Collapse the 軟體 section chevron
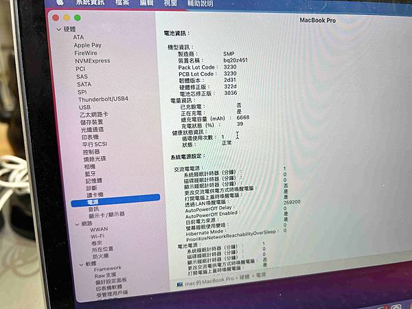 tap(81, 264)
